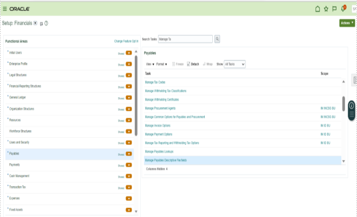Click task table scroll down arrow
Image resolution: width=357 pixels, height=217 pixels.
click(x=343, y=161)
